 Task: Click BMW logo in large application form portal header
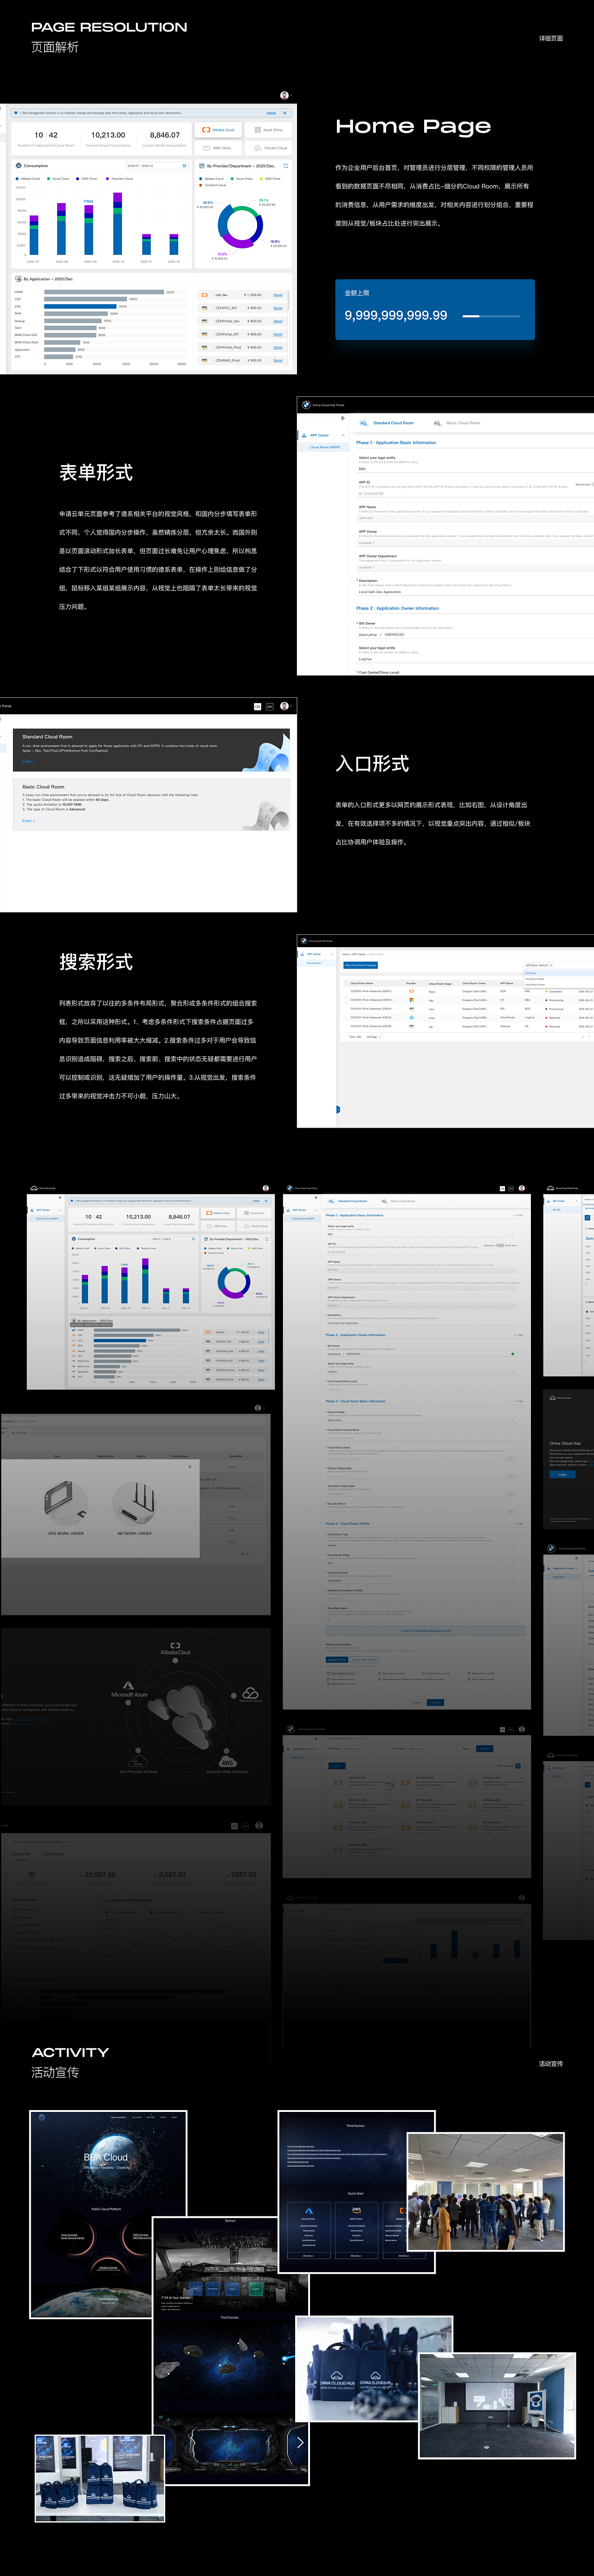point(306,405)
